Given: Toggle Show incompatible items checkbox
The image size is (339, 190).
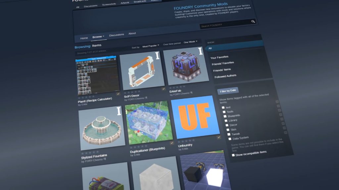Looking at the screenshot, I should click(x=233, y=155).
